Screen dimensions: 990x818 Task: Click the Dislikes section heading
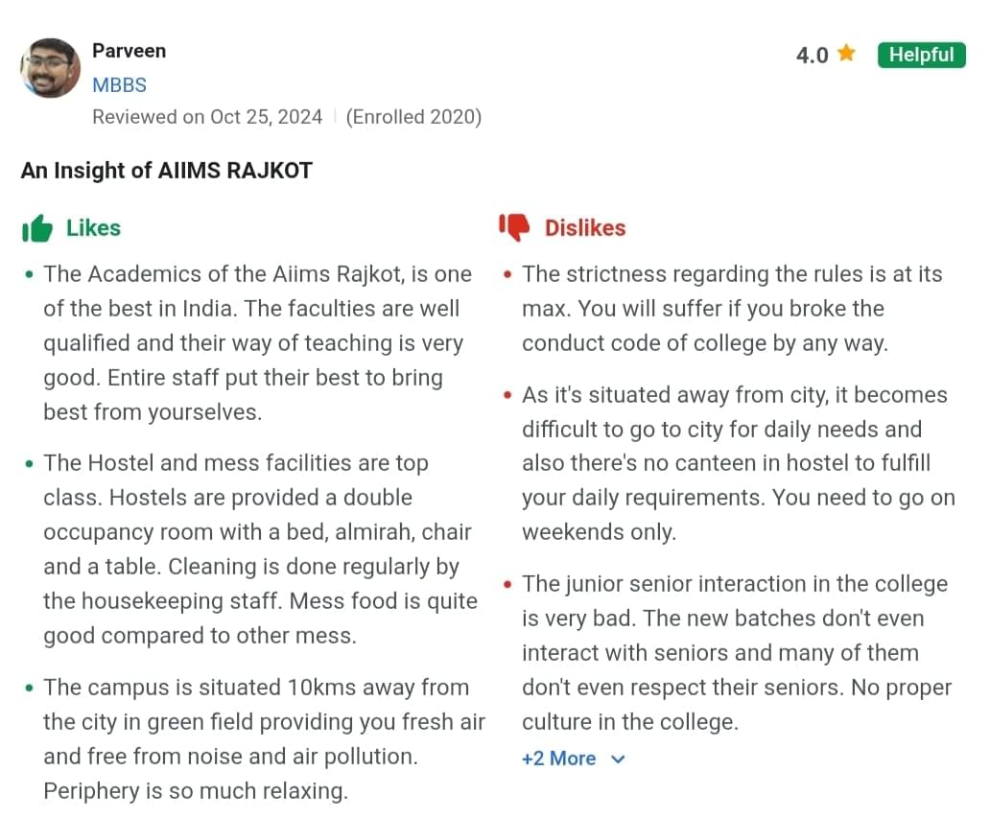coord(585,228)
